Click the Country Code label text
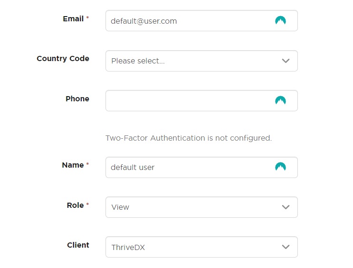353x268 pixels. tap(63, 59)
